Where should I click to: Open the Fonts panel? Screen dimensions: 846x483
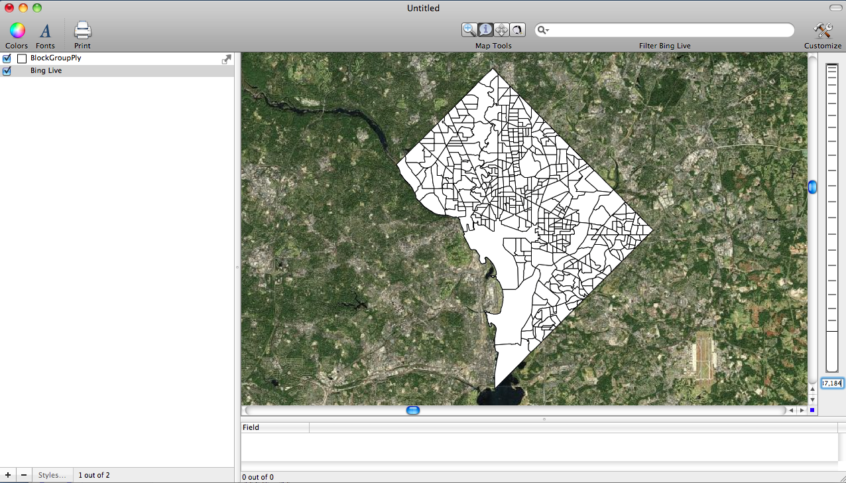click(45, 31)
